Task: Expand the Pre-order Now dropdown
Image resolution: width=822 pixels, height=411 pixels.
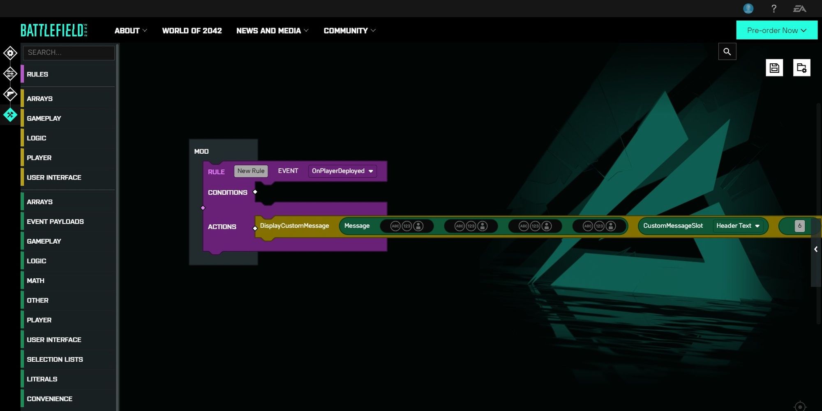Action: click(x=777, y=30)
